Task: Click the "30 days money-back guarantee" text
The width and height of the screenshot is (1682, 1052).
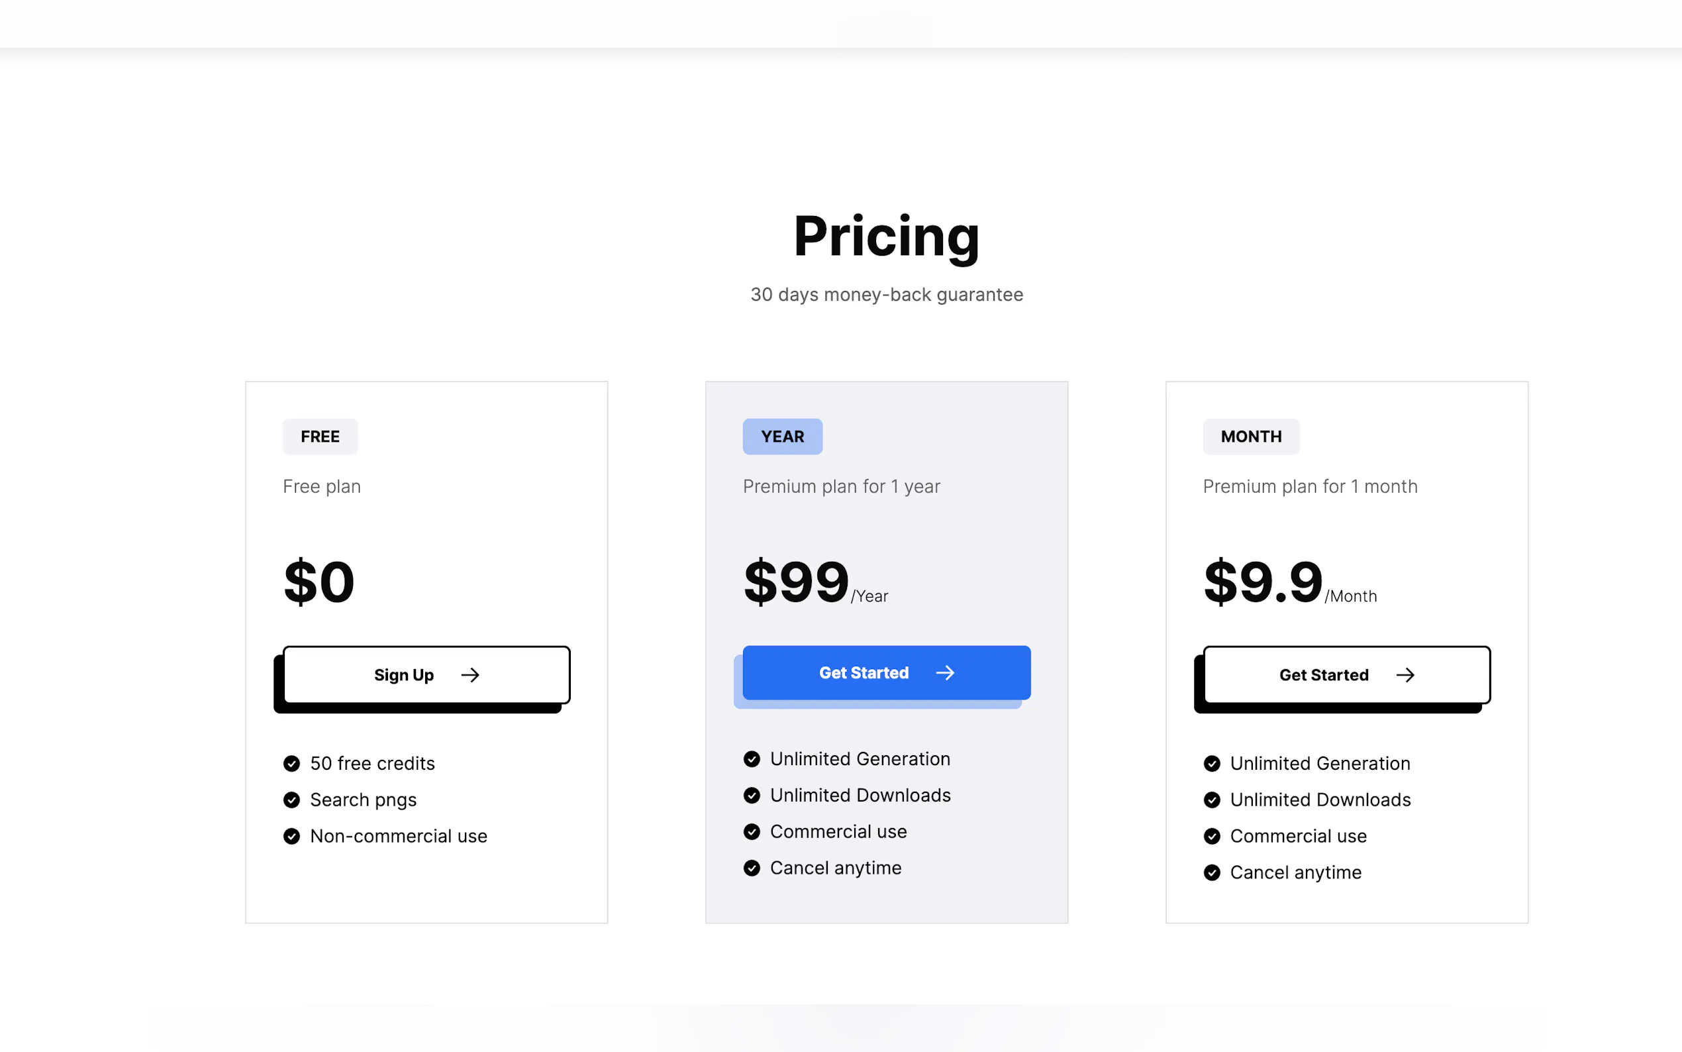Action: [887, 295]
